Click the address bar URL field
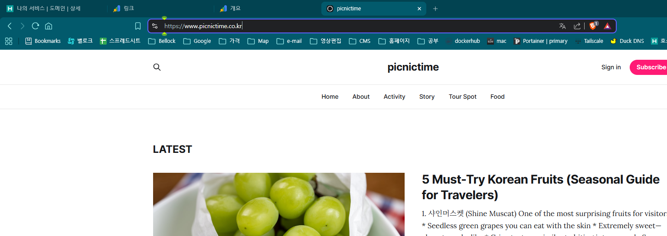 click(x=347, y=26)
